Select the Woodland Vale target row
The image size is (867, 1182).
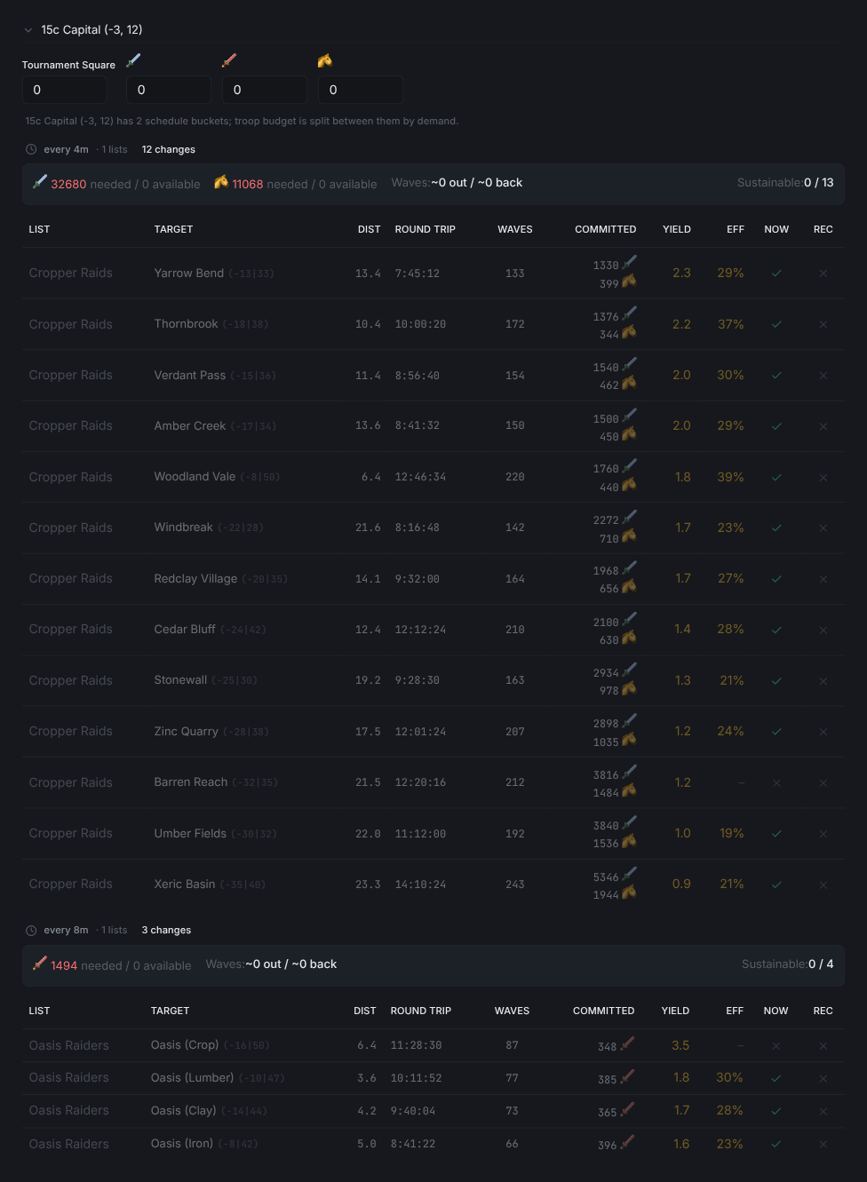coord(433,477)
